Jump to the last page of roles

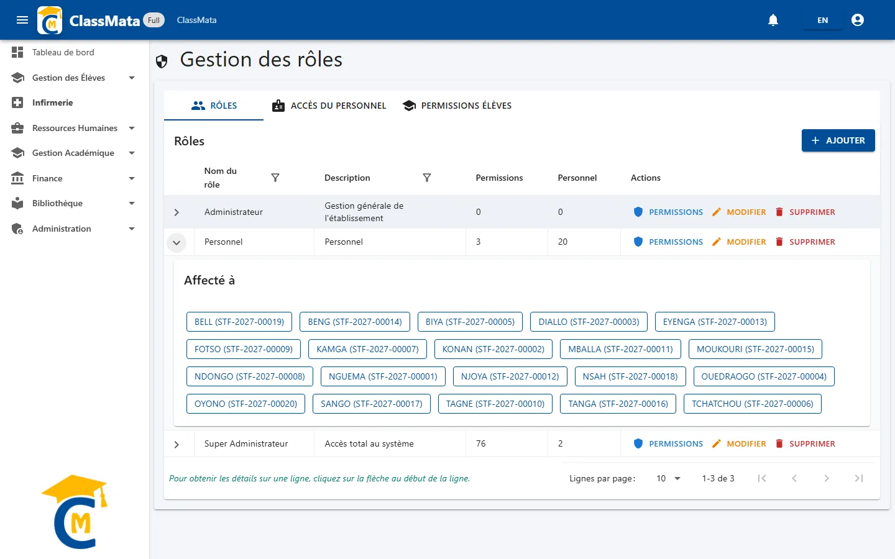[859, 478]
